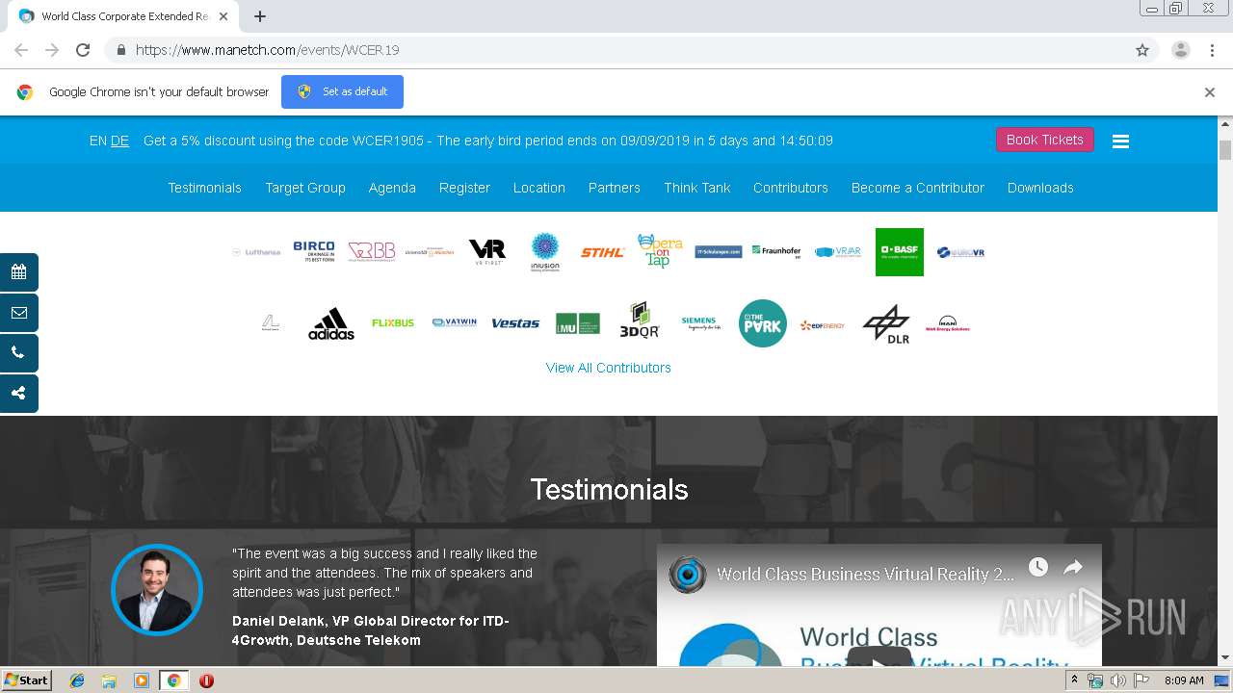The image size is (1233, 693).
Task: Open the Testimonials nav item
Action: coord(204,188)
